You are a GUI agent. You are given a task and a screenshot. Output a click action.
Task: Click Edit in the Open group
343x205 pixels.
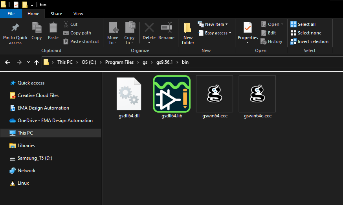click(268, 33)
